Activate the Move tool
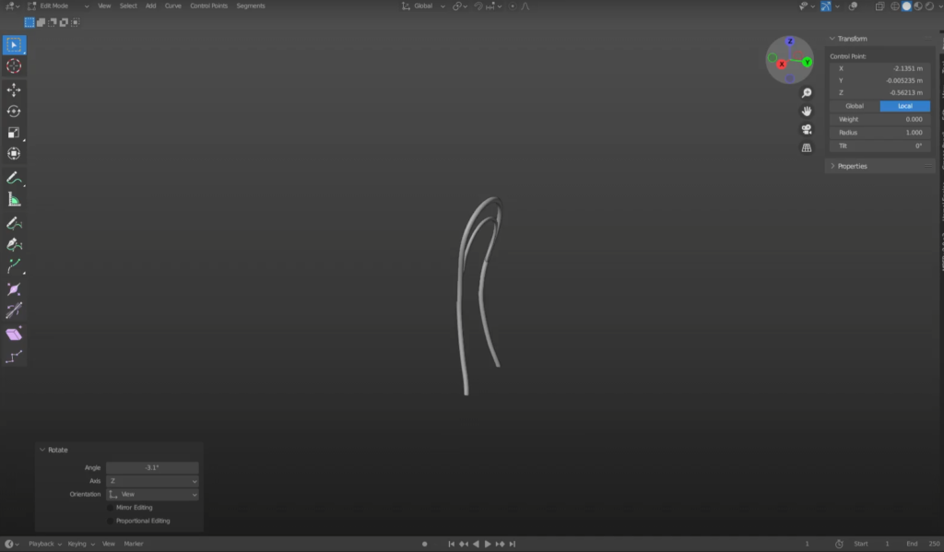Viewport: 944px width, 552px height. coord(14,89)
